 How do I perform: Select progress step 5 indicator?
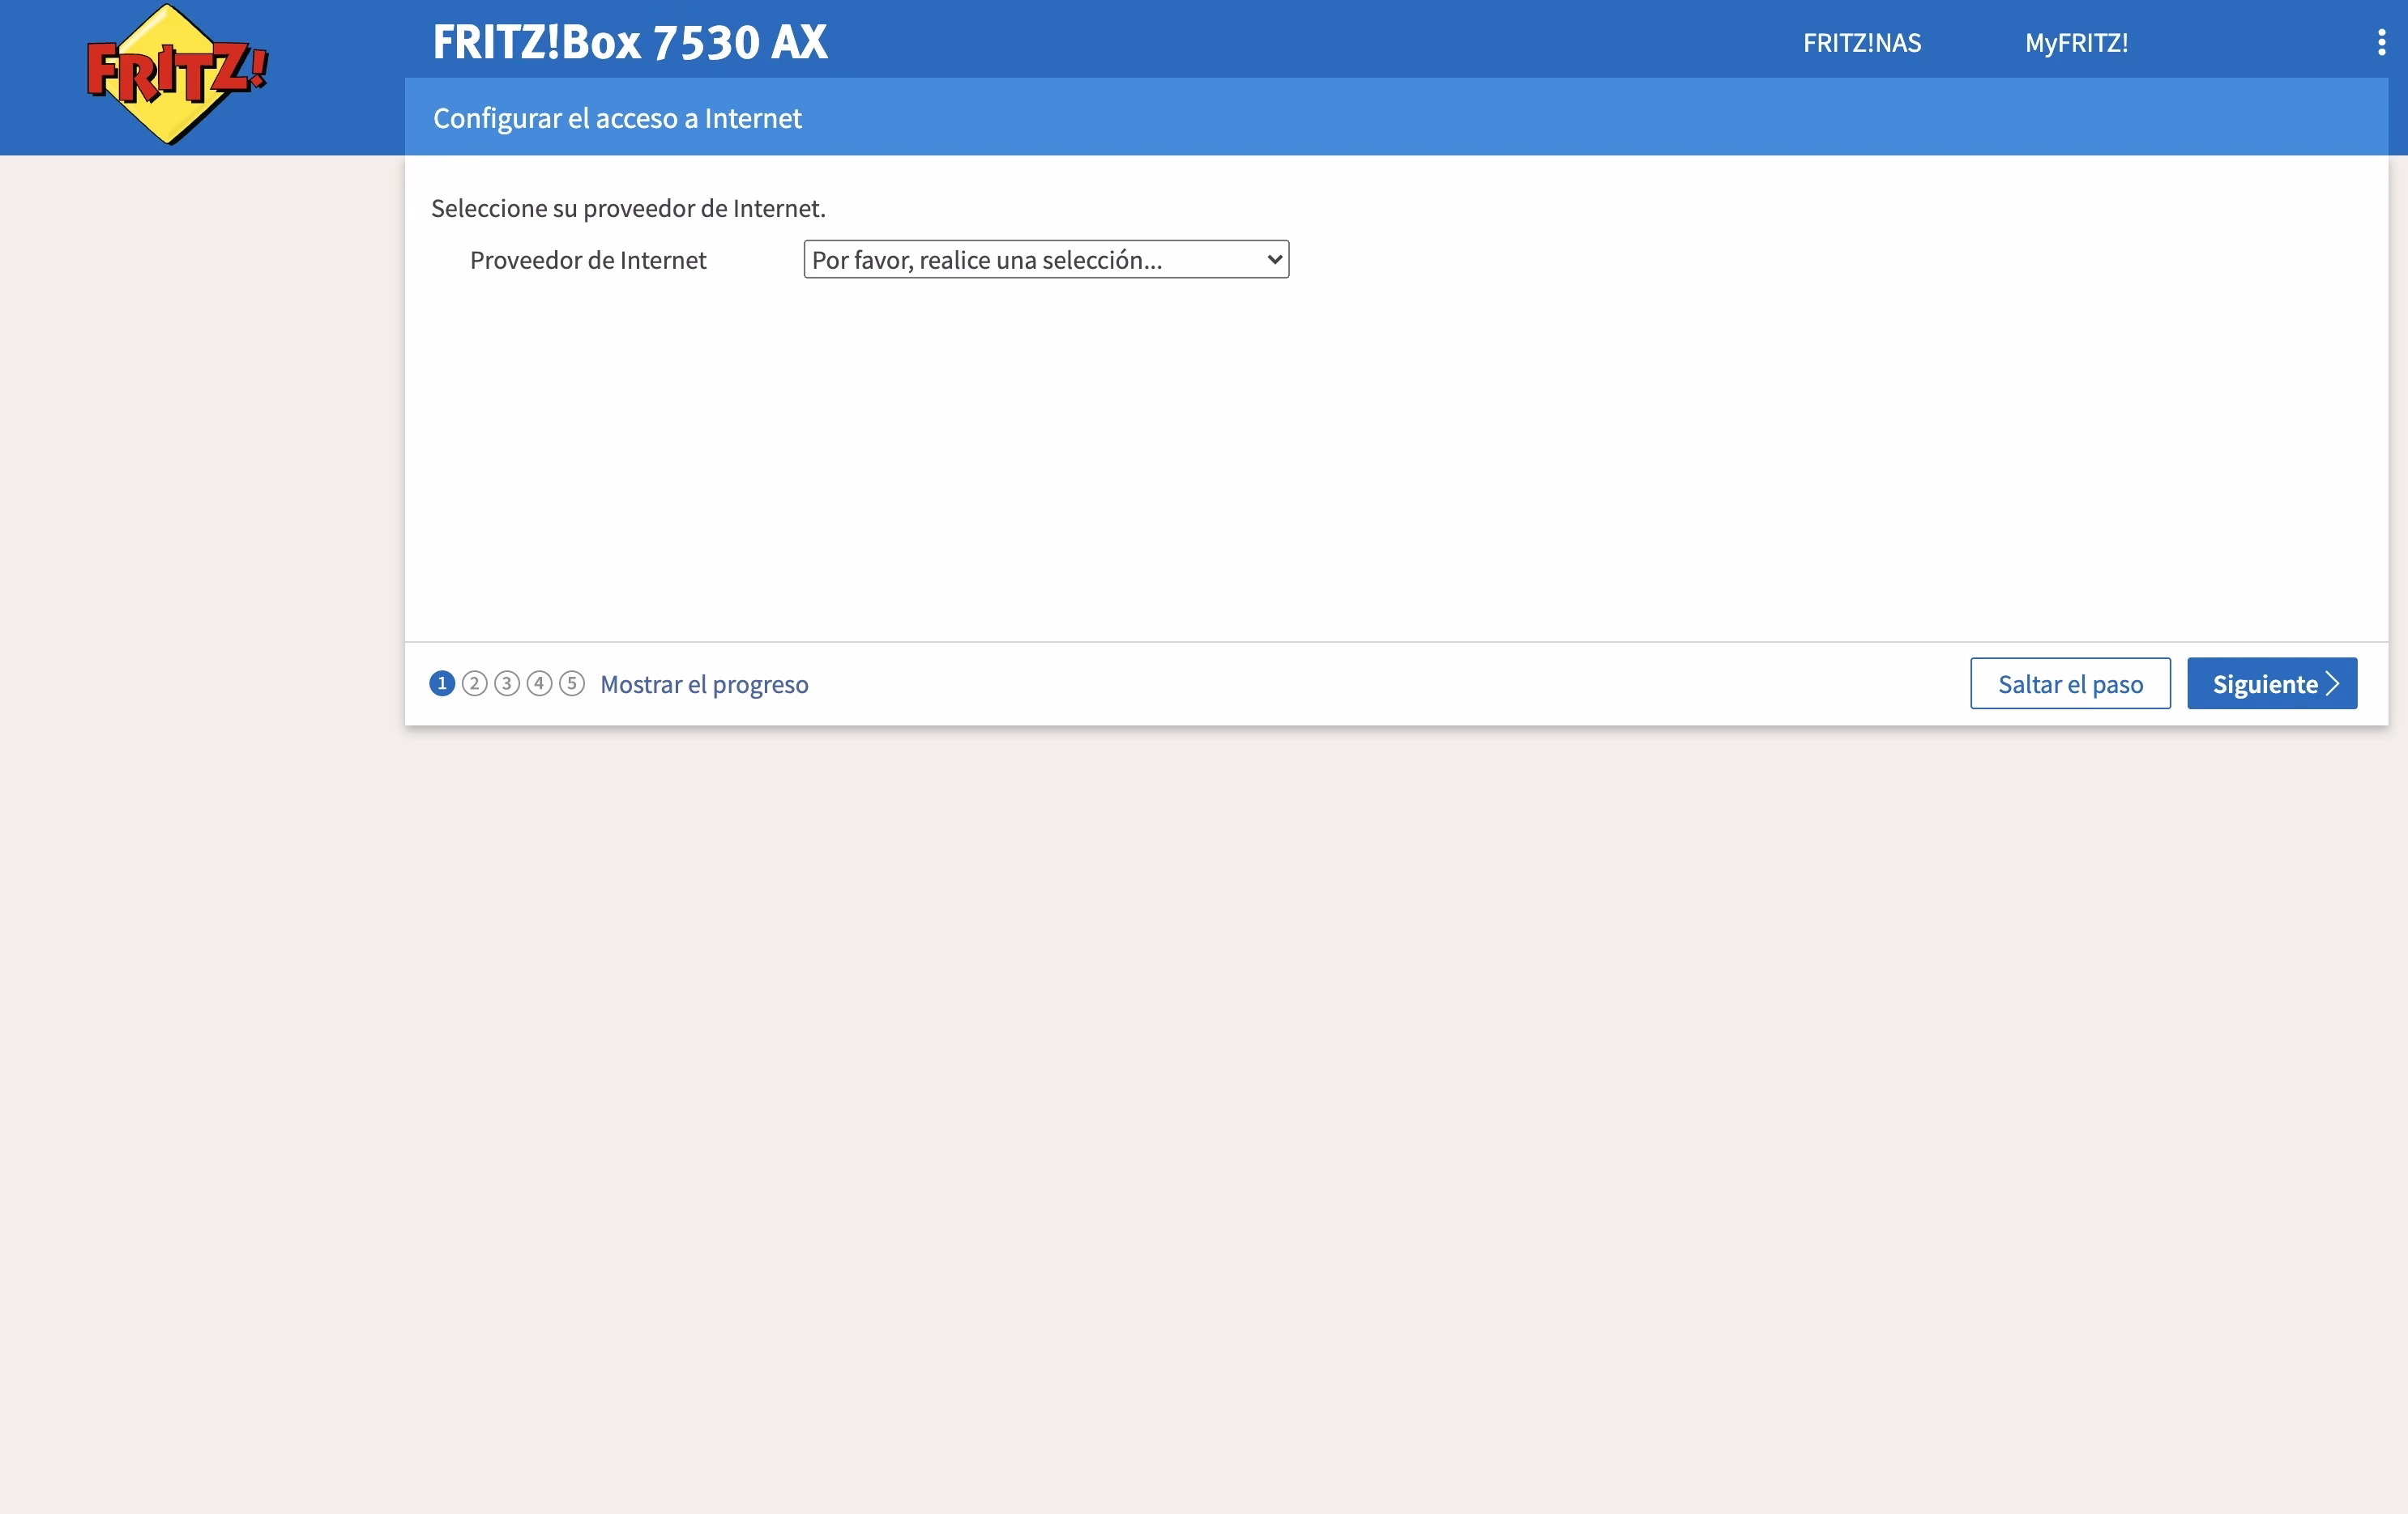[x=572, y=683]
